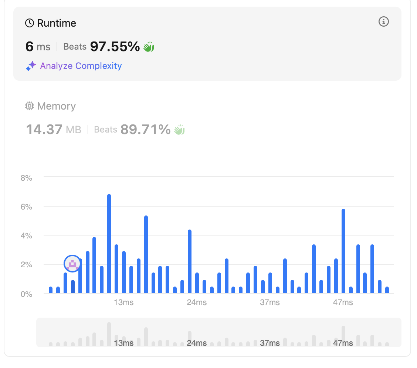Click the green clapping hands next to 97.55%
The height and width of the screenshot is (368, 417).
[x=149, y=47]
